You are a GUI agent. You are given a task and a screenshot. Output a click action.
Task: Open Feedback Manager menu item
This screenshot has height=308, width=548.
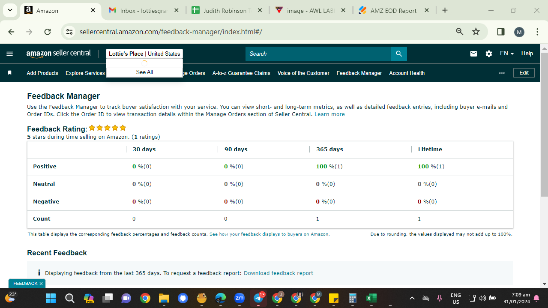coord(359,73)
